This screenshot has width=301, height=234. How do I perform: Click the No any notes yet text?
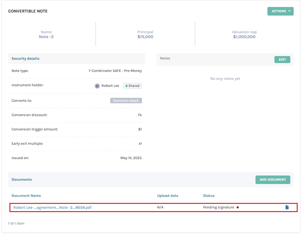pos(225,79)
